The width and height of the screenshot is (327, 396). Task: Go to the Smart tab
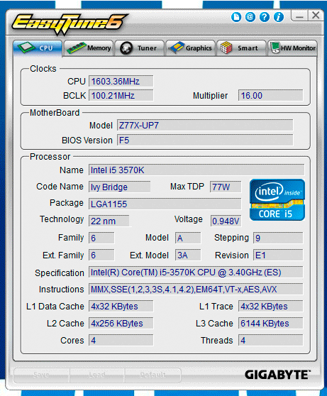pos(241,48)
